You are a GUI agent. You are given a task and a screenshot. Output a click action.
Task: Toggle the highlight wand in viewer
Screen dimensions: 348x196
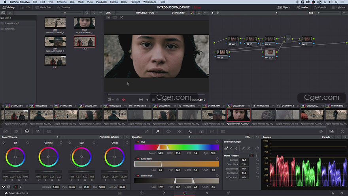[x=121, y=17]
